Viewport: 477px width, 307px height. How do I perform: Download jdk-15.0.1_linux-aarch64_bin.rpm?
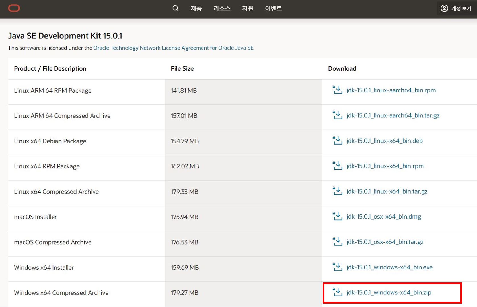pos(391,90)
